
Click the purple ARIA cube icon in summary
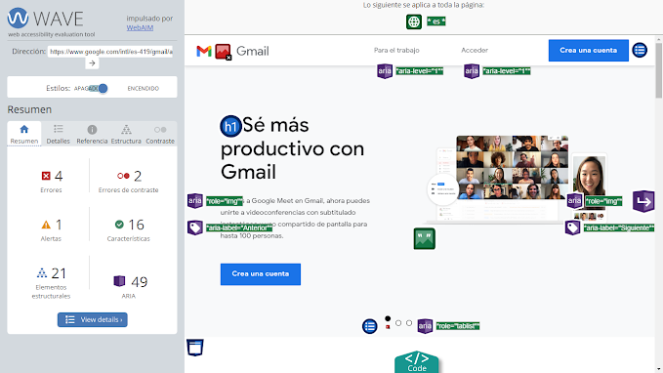click(120, 281)
